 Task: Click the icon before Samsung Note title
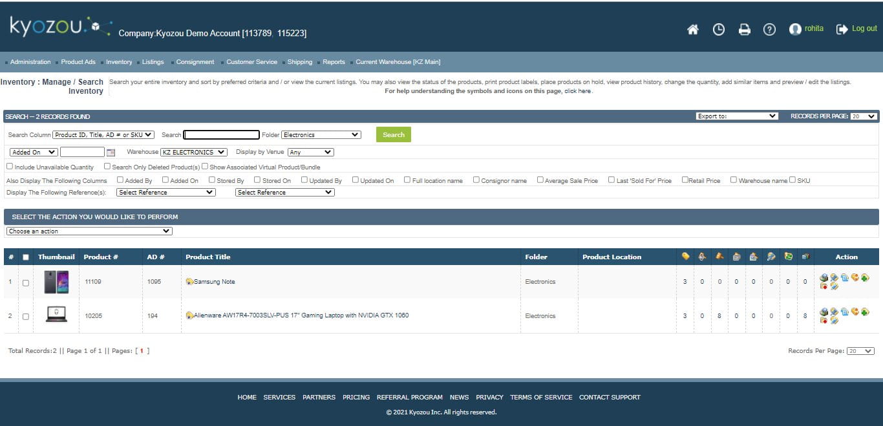(x=189, y=282)
